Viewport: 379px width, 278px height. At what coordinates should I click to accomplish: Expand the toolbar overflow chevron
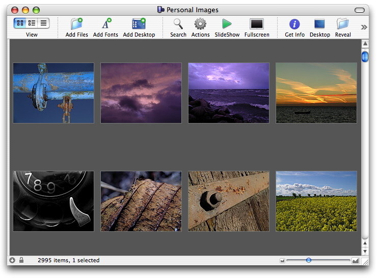[x=364, y=27]
